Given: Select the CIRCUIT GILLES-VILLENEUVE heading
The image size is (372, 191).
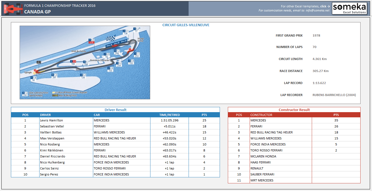Looking at the screenshot, I should pos(186,25).
